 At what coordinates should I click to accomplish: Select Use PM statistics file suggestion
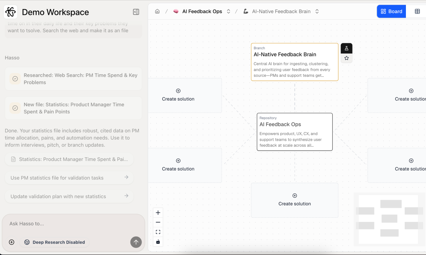pyautogui.click(x=69, y=178)
